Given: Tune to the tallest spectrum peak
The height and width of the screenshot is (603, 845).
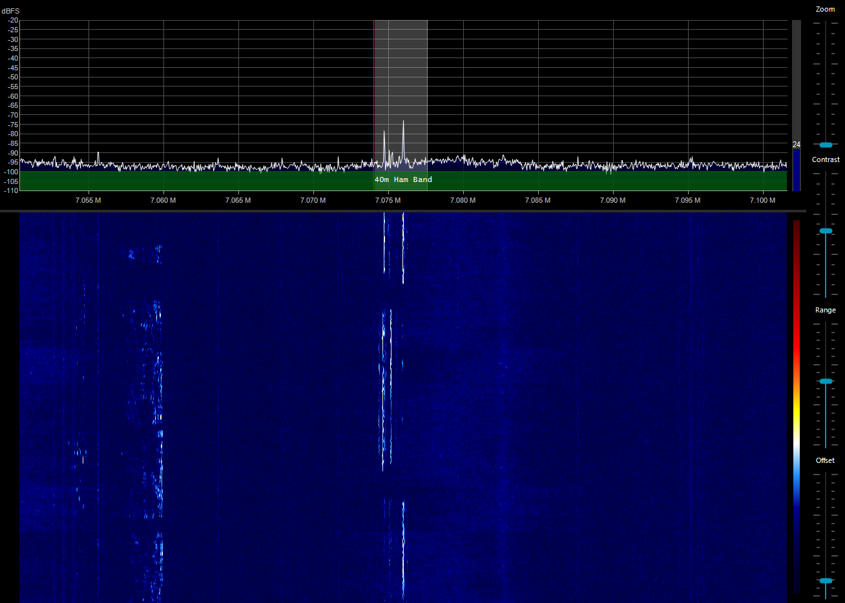Looking at the screenshot, I should (403, 122).
